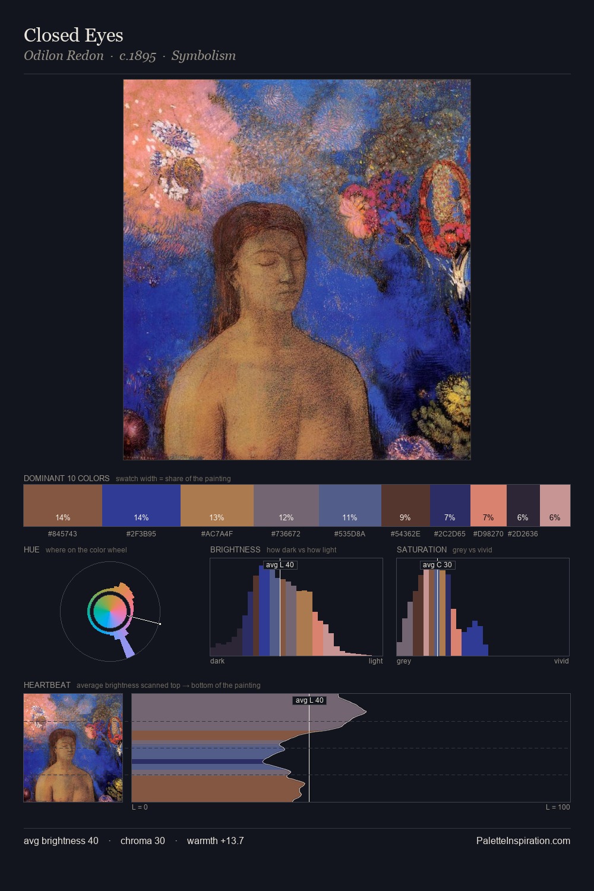Click the 'avg C 30' label in Saturation histogram

pos(437,565)
